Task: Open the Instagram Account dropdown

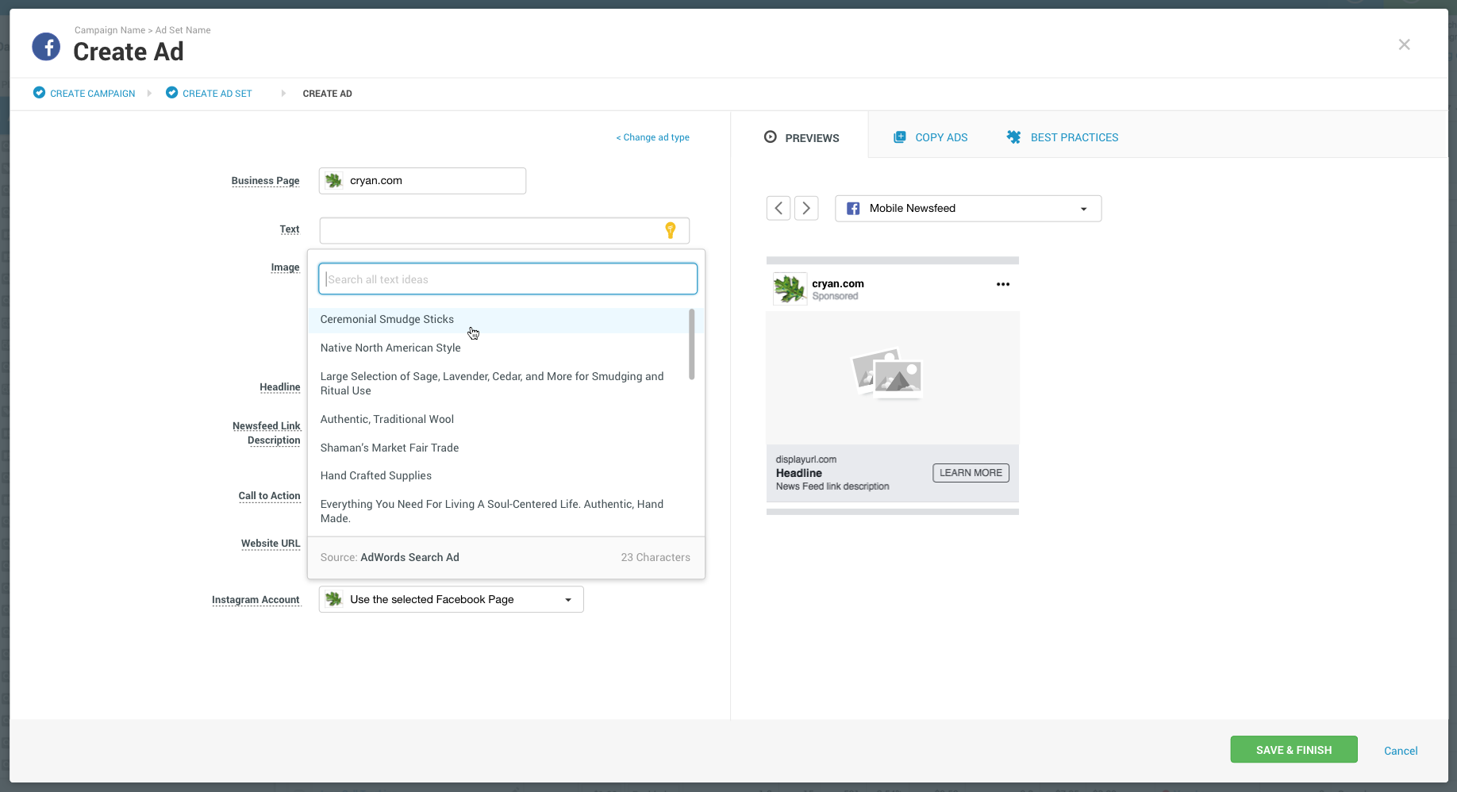Action: pos(451,599)
